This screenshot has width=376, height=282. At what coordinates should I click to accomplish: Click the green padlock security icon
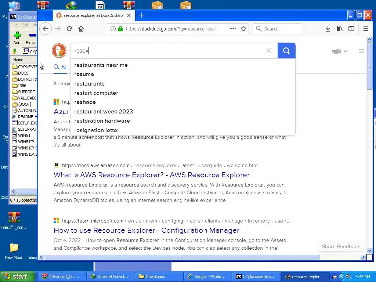(120, 29)
